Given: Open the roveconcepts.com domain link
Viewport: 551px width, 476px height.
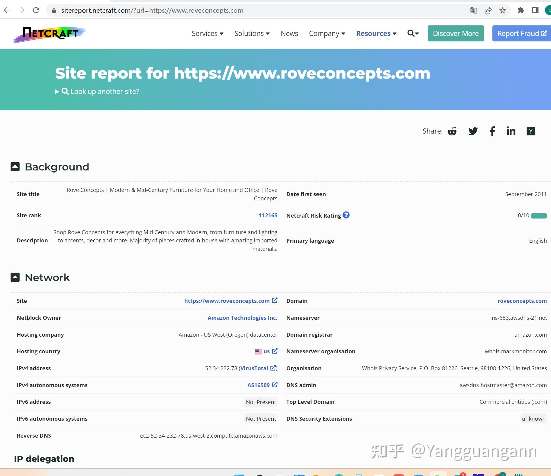Looking at the screenshot, I should click(x=522, y=301).
